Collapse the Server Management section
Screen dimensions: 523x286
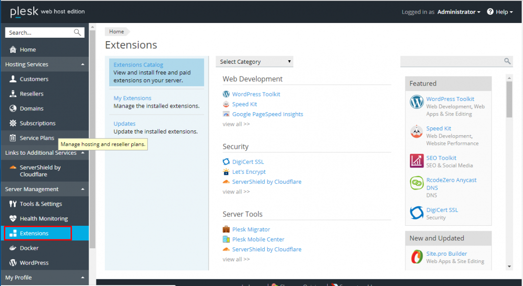click(x=83, y=189)
